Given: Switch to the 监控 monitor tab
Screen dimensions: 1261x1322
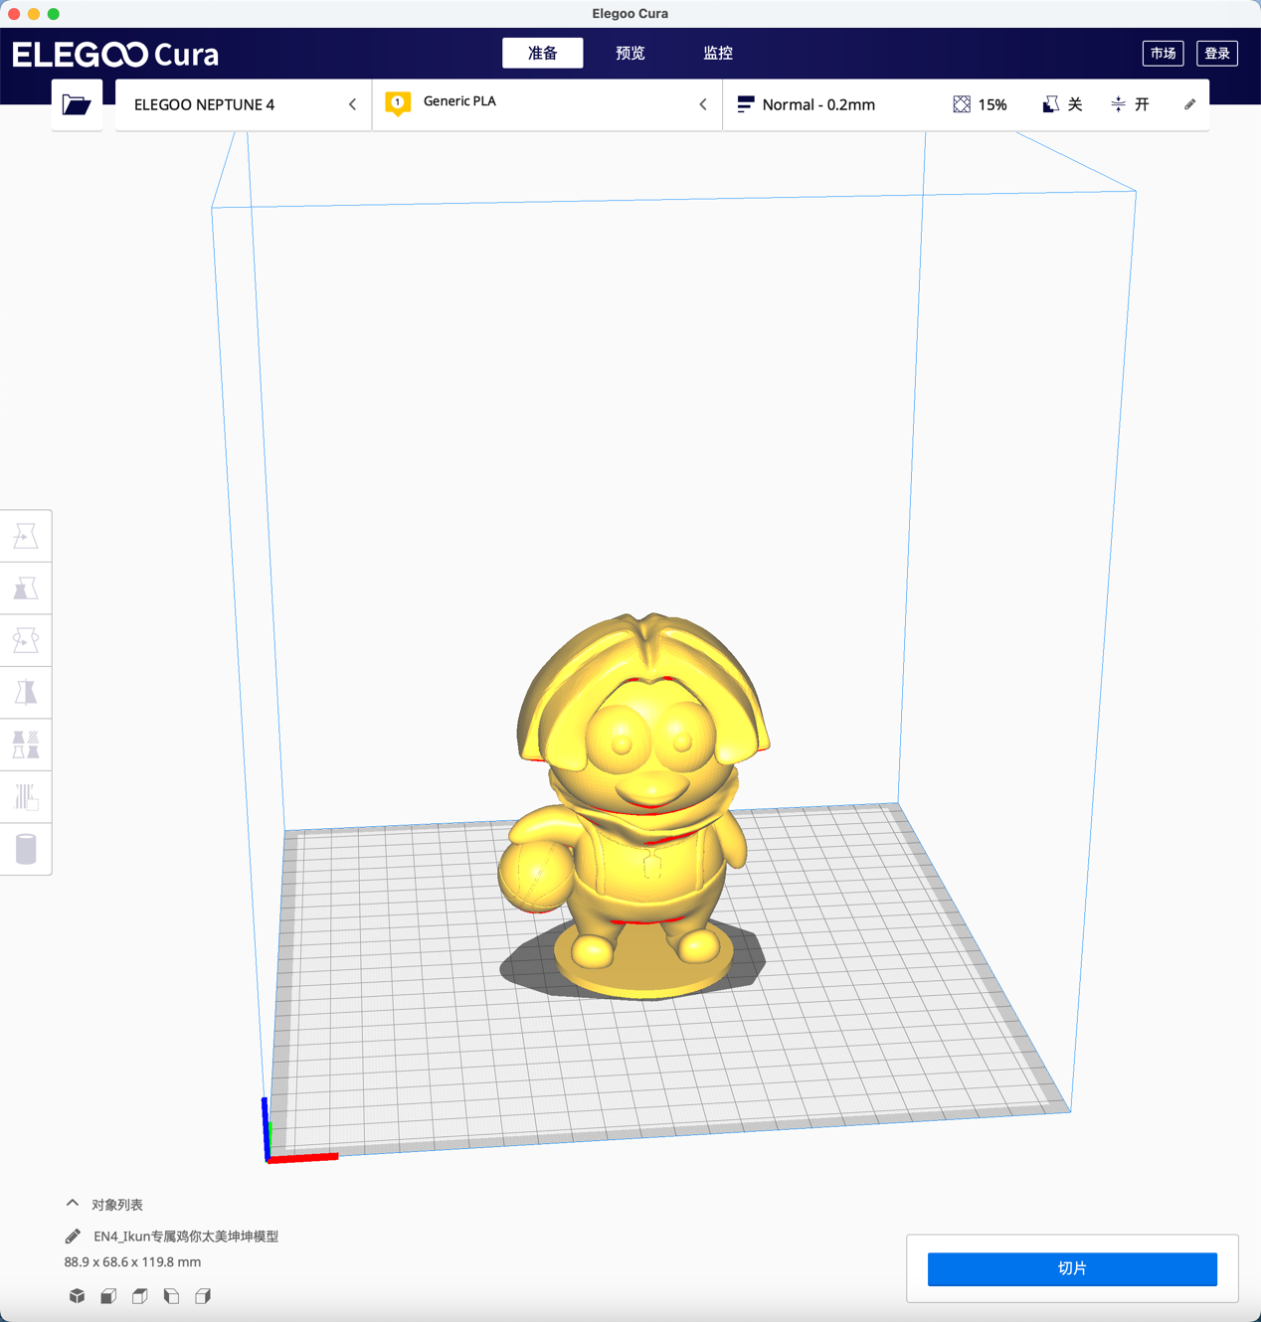Looking at the screenshot, I should click(x=717, y=53).
